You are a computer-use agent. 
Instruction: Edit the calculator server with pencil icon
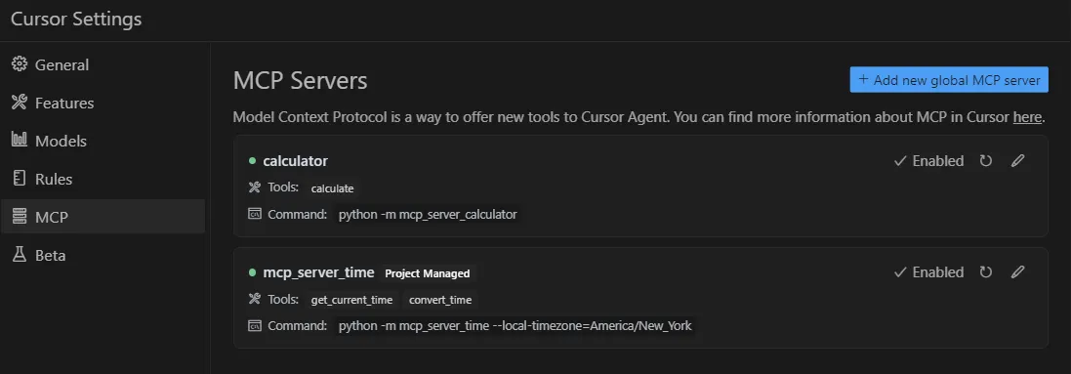click(1017, 161)
